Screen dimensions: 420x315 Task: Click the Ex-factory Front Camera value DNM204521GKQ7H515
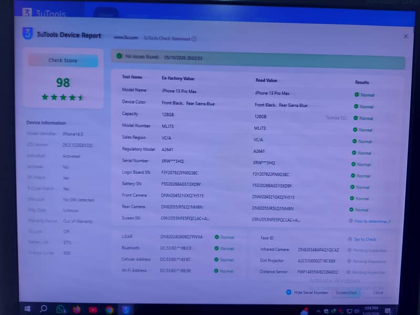click(x=182, y=195)
